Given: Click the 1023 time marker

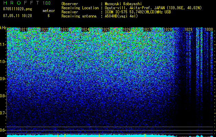Looking at the screenshot, I should (x=65, y=29).
